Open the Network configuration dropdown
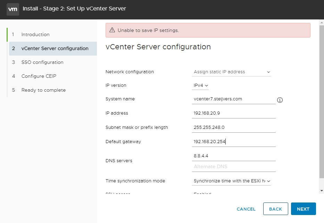324x223 pixels. (231, 72)
